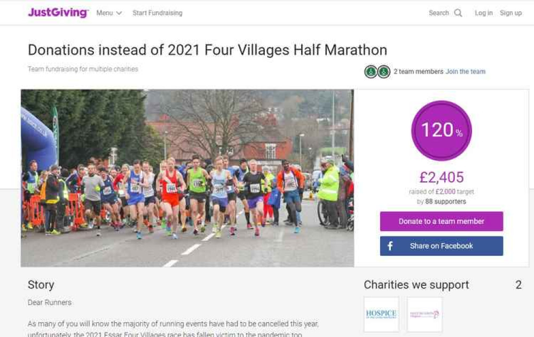534x337 pixels.
Task: Click the Charities we support heading
Action: [416, 285]
